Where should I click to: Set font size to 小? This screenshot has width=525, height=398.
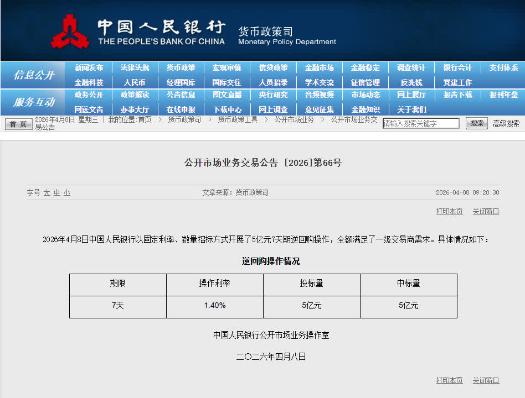[66, 192]
